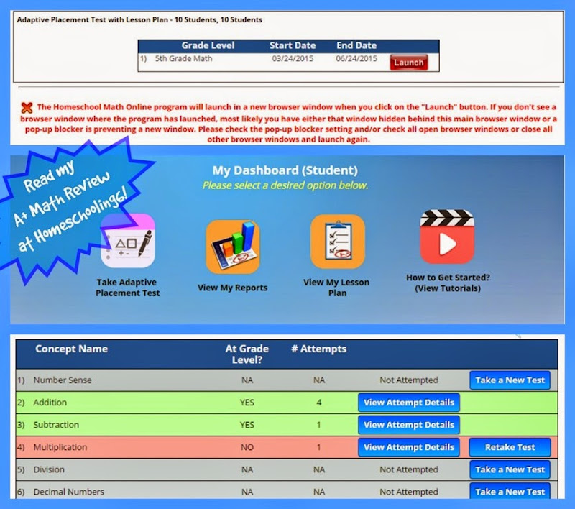This screenshot has height=509, width=575.
Task: Click the 'Read my A+ Math Review' starburst badge
Action: point(73,209)
